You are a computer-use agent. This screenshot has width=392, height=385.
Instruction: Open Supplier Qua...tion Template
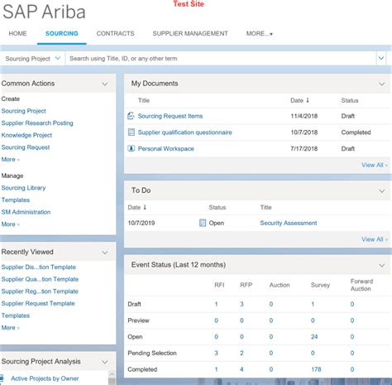[40, 279]
